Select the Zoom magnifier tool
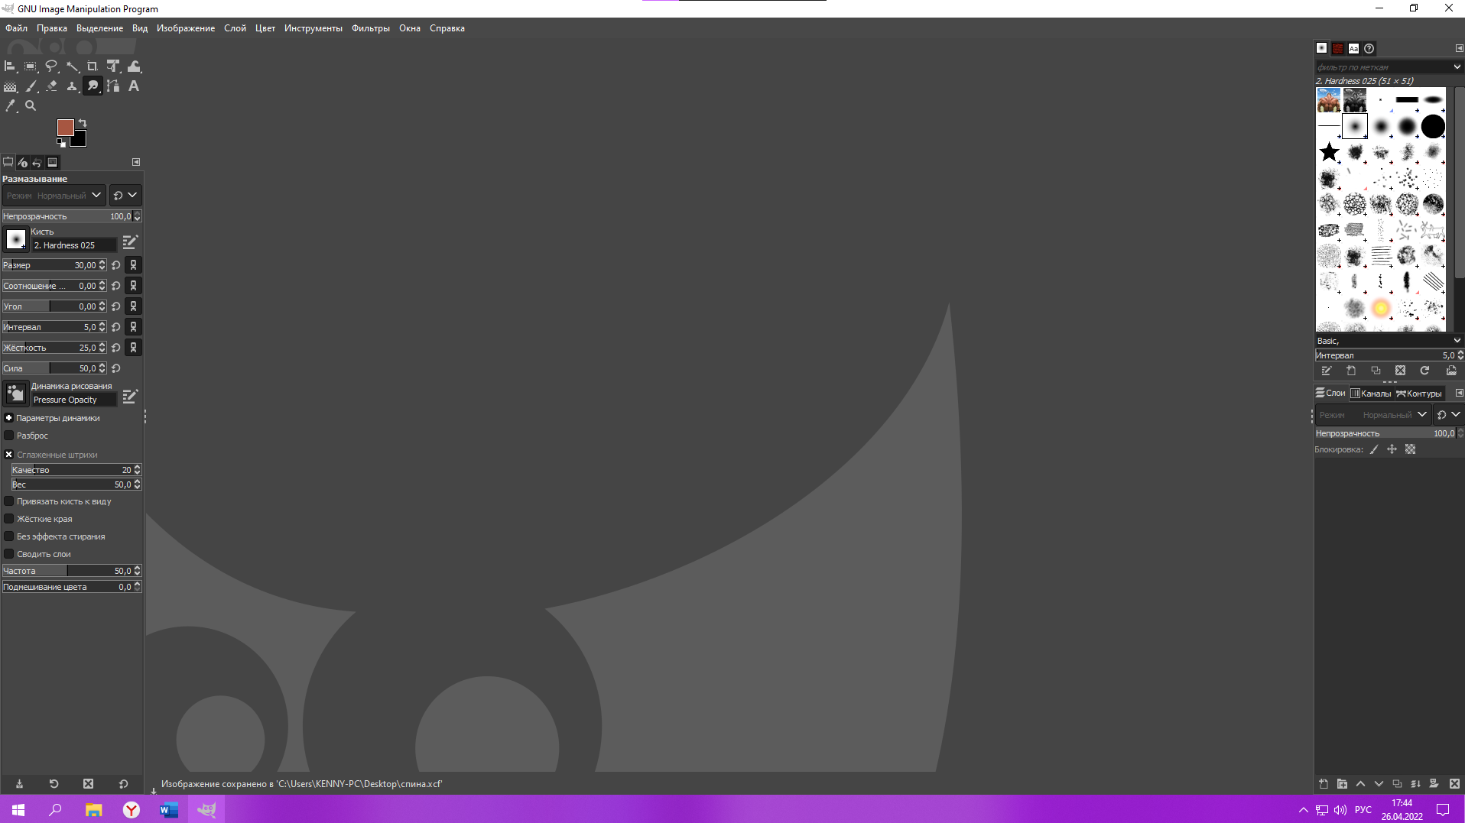 click(x=31, y=106)
